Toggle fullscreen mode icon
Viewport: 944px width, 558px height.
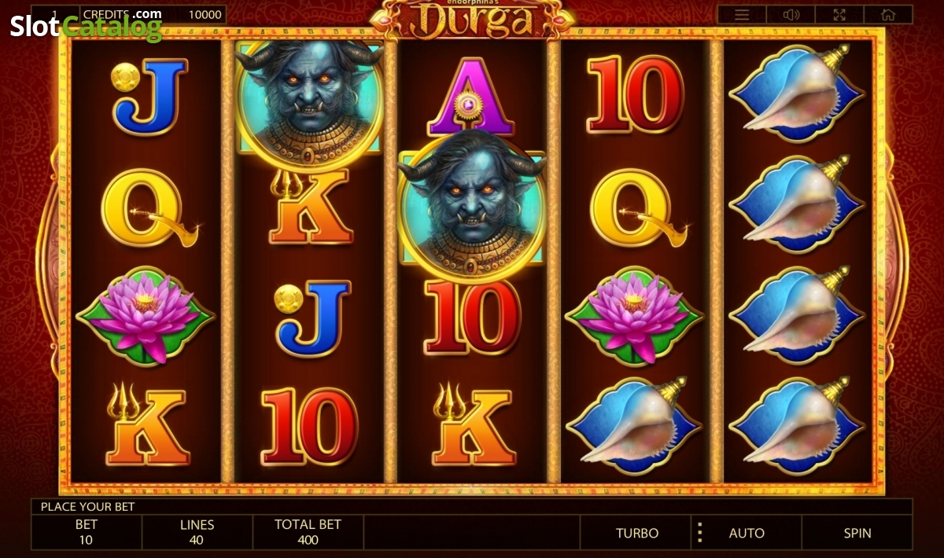tap(839, 14)
